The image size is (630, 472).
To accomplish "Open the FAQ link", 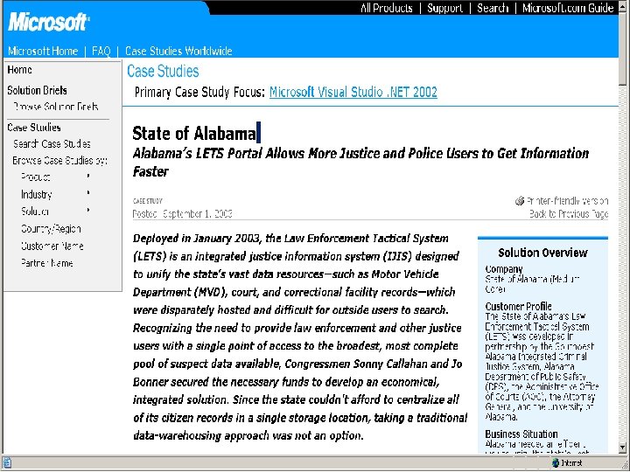I will (x=101, y=51).
